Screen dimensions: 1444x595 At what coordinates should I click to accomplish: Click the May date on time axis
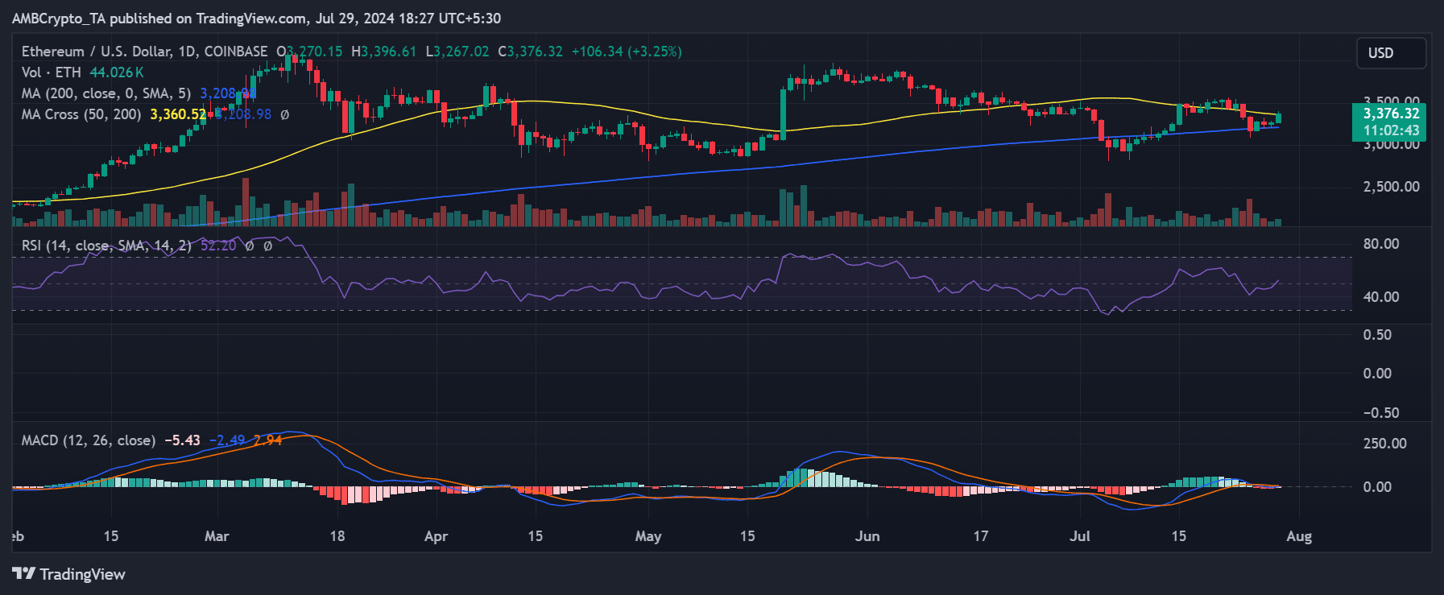pos(648,536)
